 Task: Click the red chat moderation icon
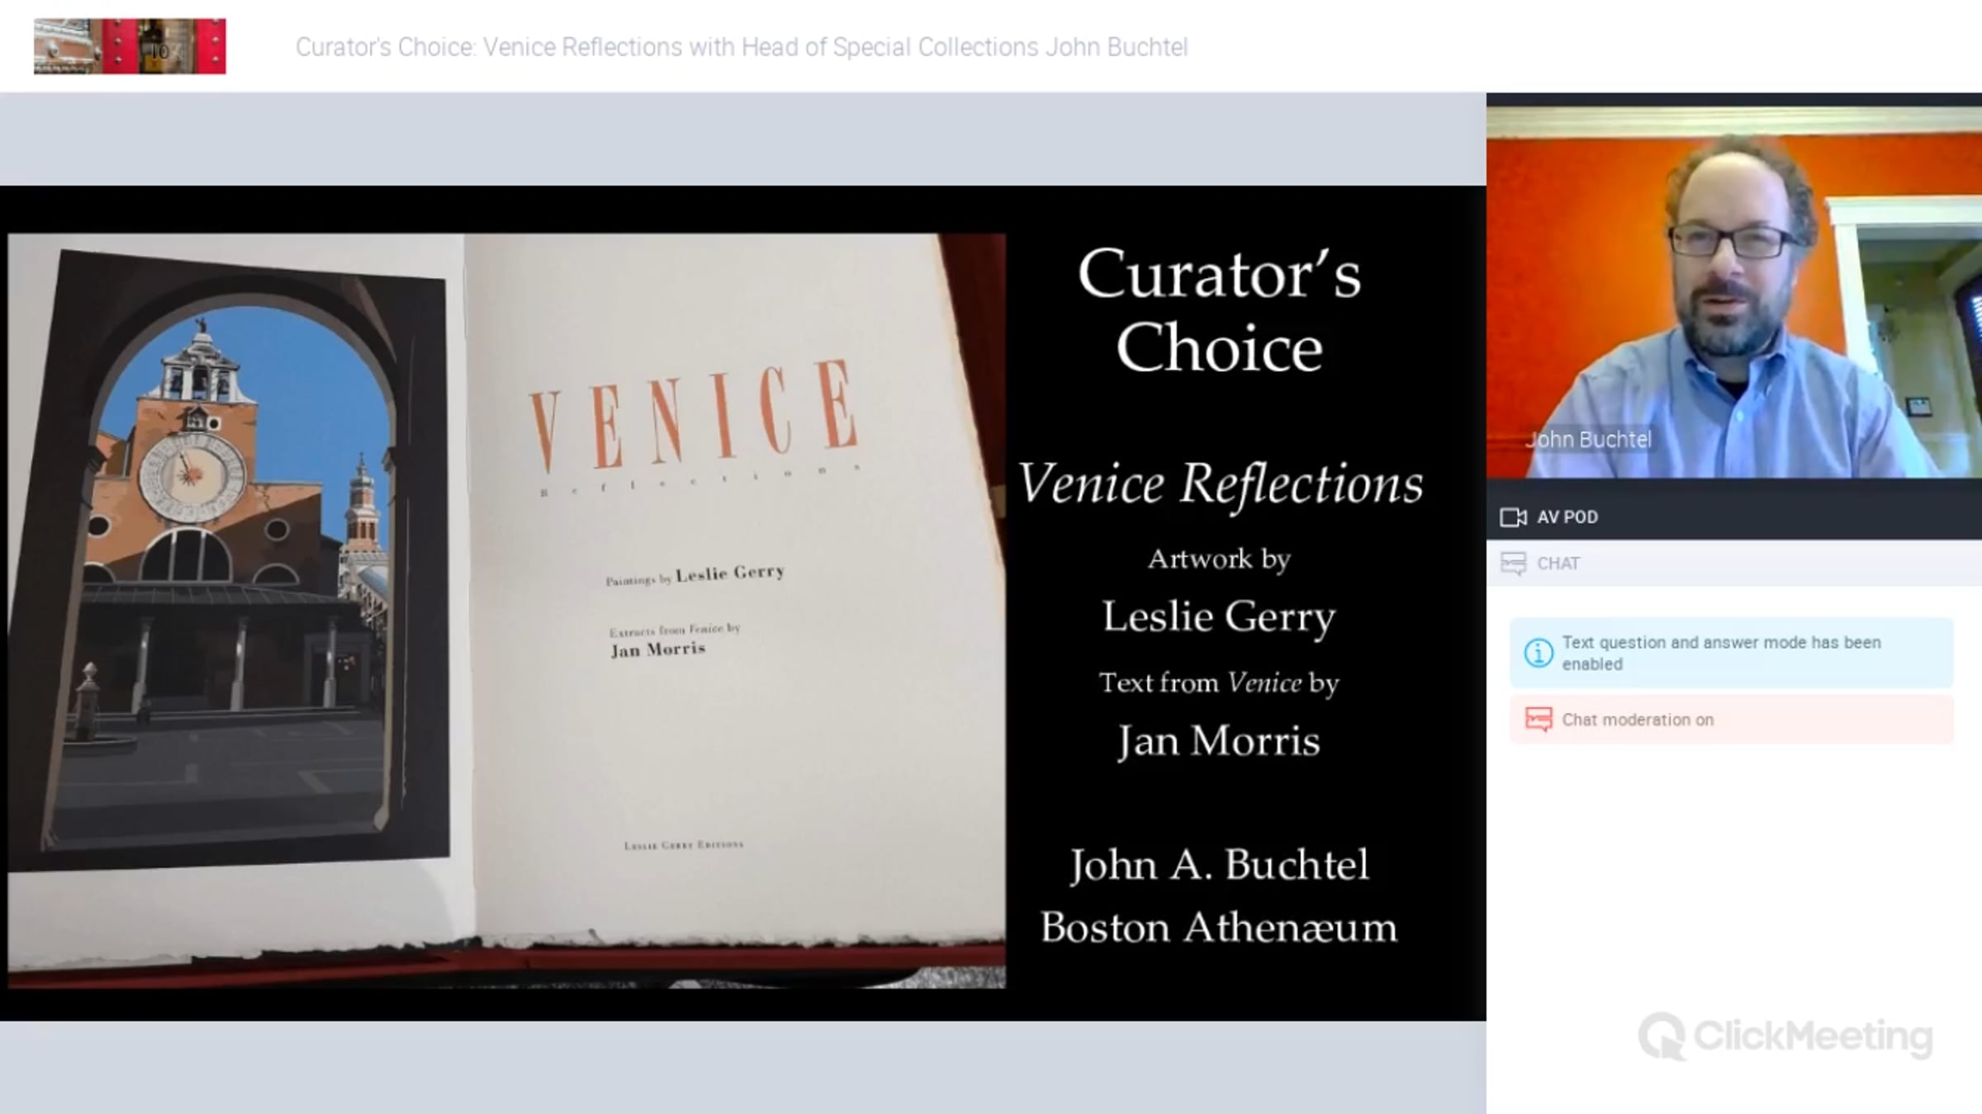point(1538,720)
